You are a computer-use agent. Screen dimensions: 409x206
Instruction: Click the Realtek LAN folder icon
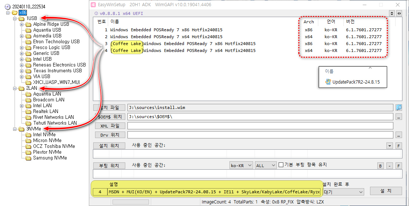(x=28, y=112)
